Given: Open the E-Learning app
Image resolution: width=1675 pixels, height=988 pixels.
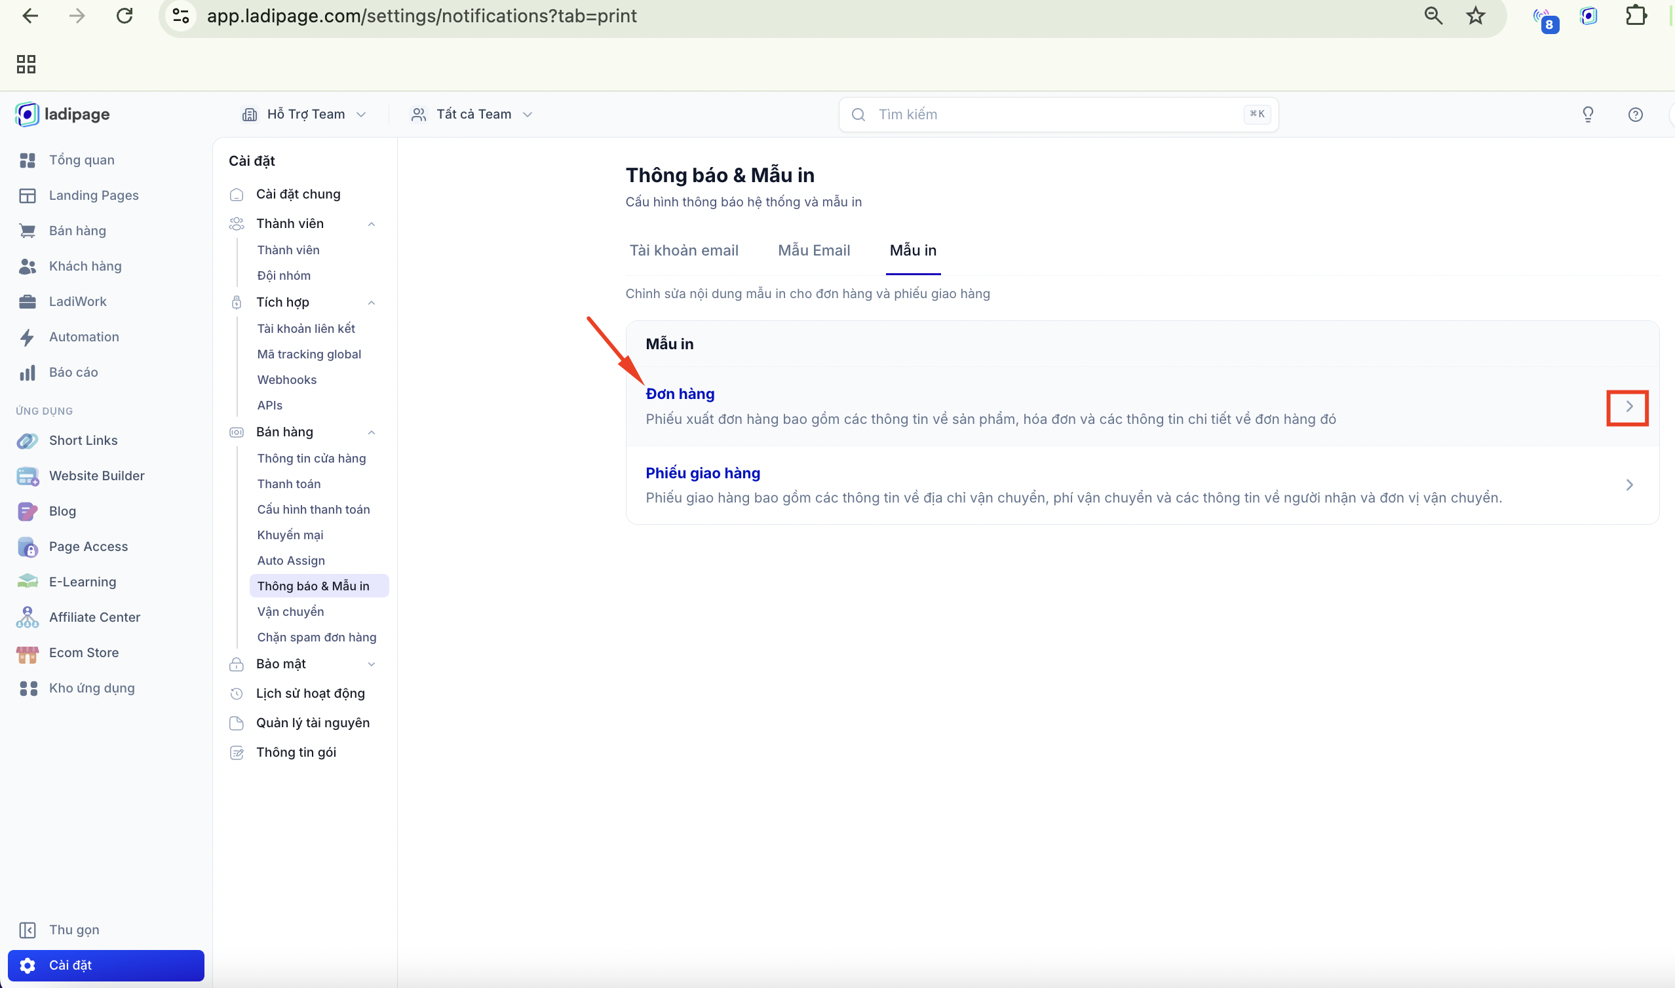Looking at the screenshot, I should click(83, 581).
